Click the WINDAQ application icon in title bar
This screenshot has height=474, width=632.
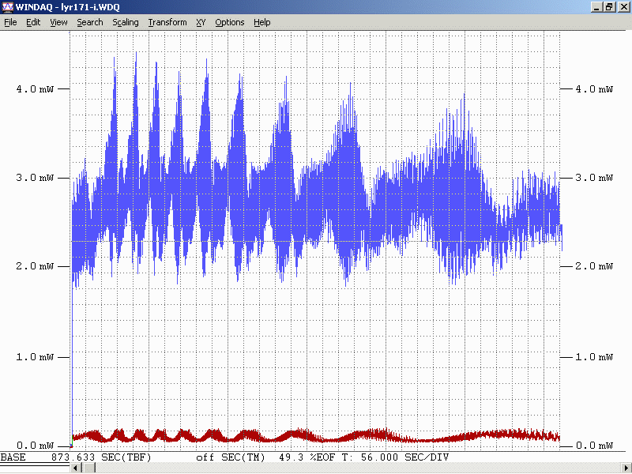pyautogui.click(x=8, y=7)
